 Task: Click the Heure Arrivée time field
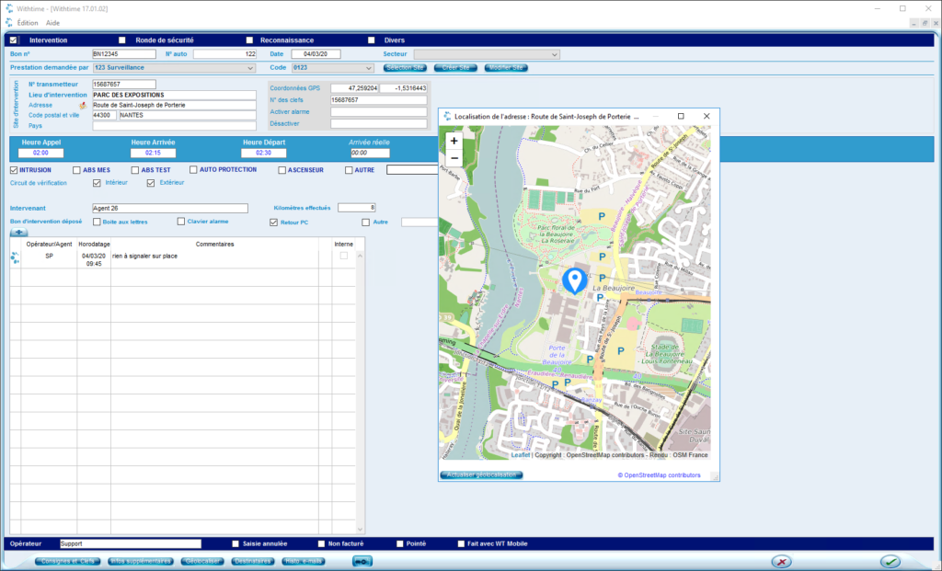(x=153, y=154)
